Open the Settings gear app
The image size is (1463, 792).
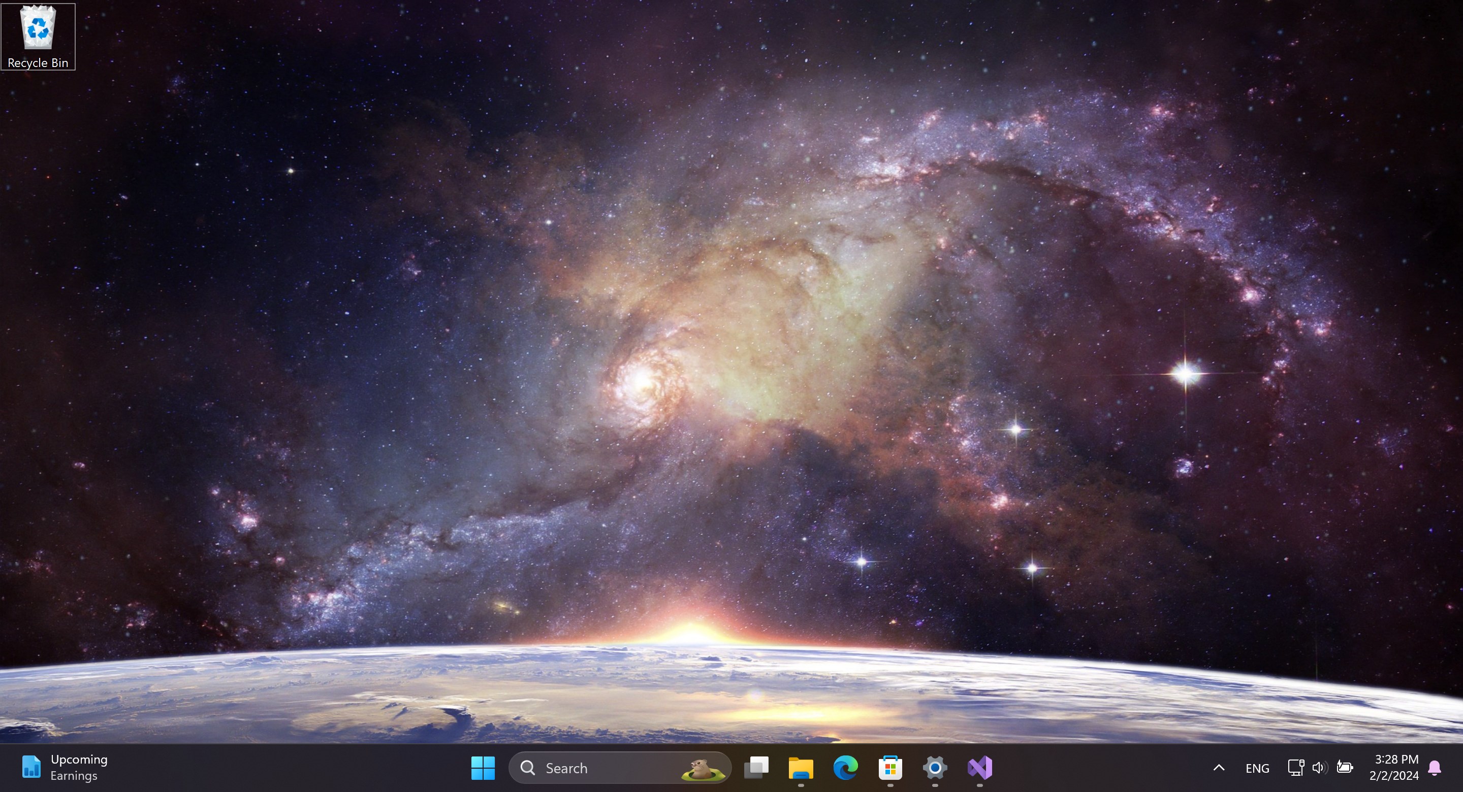pos(935,768)
